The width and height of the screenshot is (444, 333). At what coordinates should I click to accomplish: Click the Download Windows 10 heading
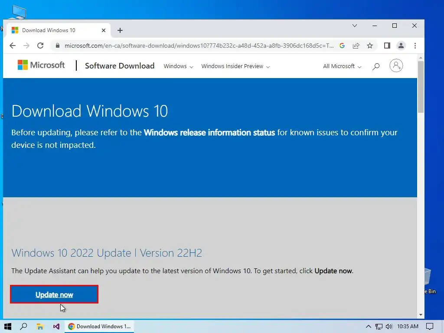pyautogui.click(x=89, y=111)
